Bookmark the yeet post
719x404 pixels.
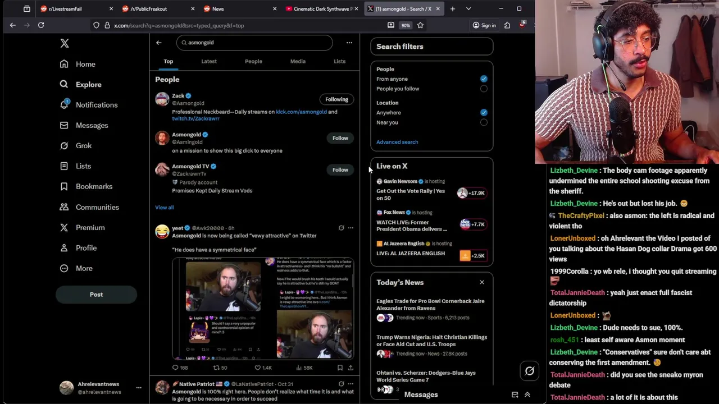(x=340, y=368)
